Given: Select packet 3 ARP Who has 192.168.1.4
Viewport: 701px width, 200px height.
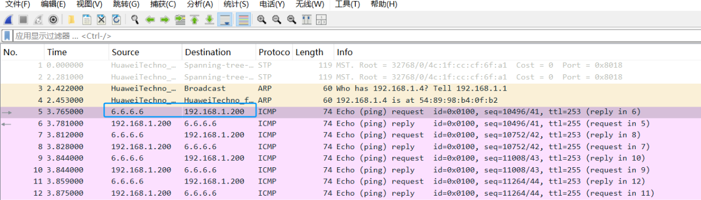Looking at the screenshot, I should click(350, 88).
